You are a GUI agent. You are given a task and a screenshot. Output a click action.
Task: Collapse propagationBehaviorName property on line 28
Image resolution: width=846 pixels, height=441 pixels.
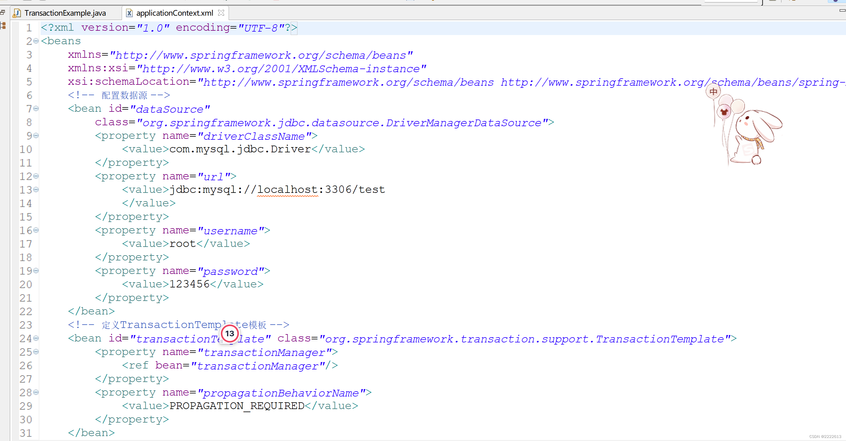point(36,392)
